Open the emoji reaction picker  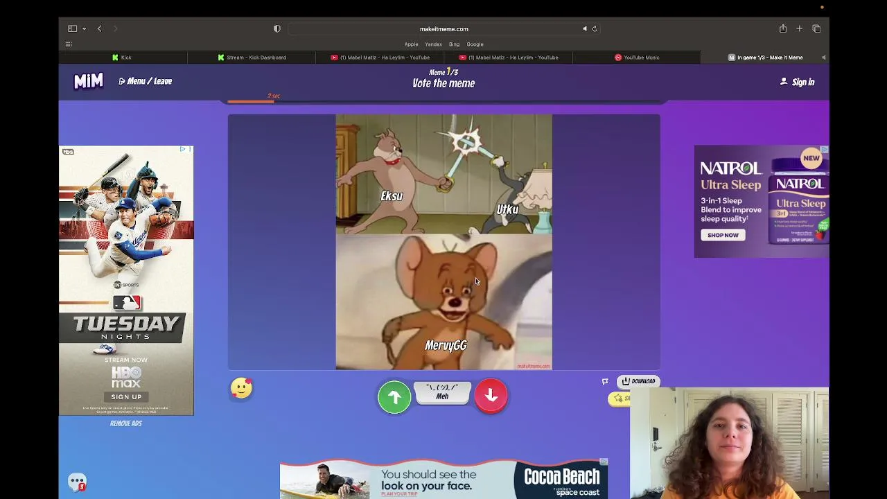coord(241,388)
